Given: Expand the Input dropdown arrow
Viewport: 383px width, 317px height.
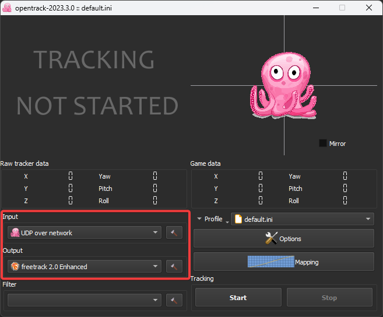Looking at the screenshot, I should [x=155, y=233].
